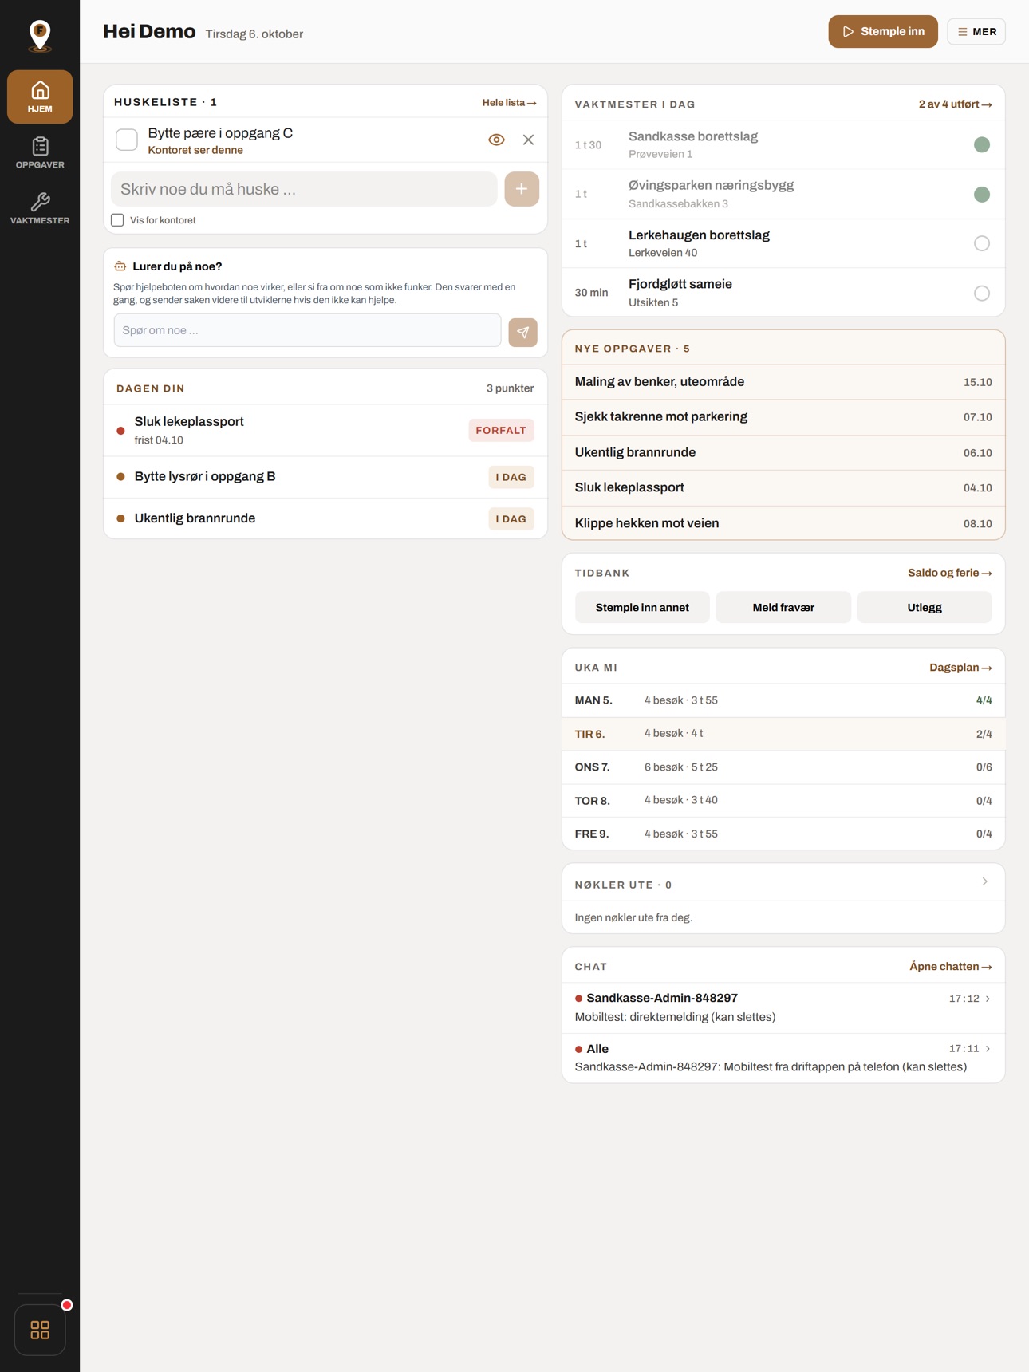Open the grid apps icon with red badge
This screenshot has height=1372, width=1029.
(x=40, y=1329)
